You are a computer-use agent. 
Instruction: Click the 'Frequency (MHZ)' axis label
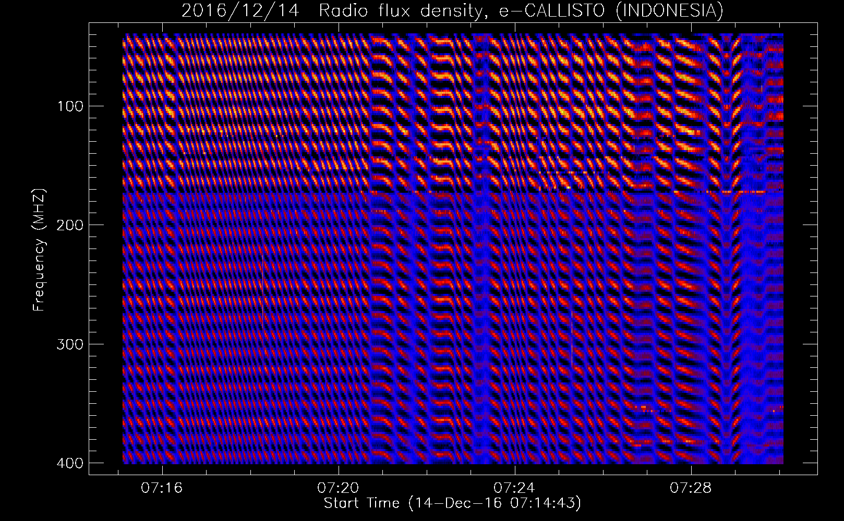pos(40,250)
